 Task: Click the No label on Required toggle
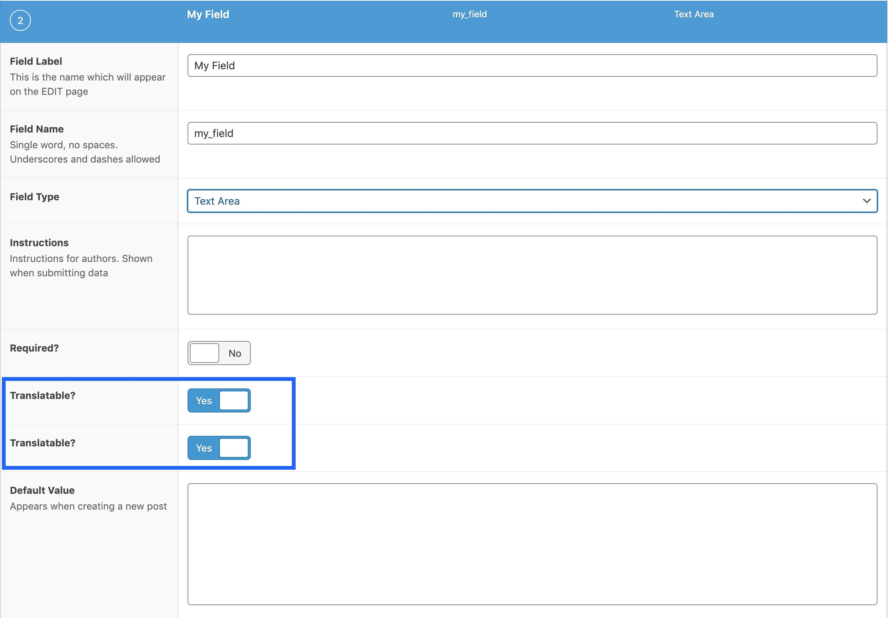235,353
